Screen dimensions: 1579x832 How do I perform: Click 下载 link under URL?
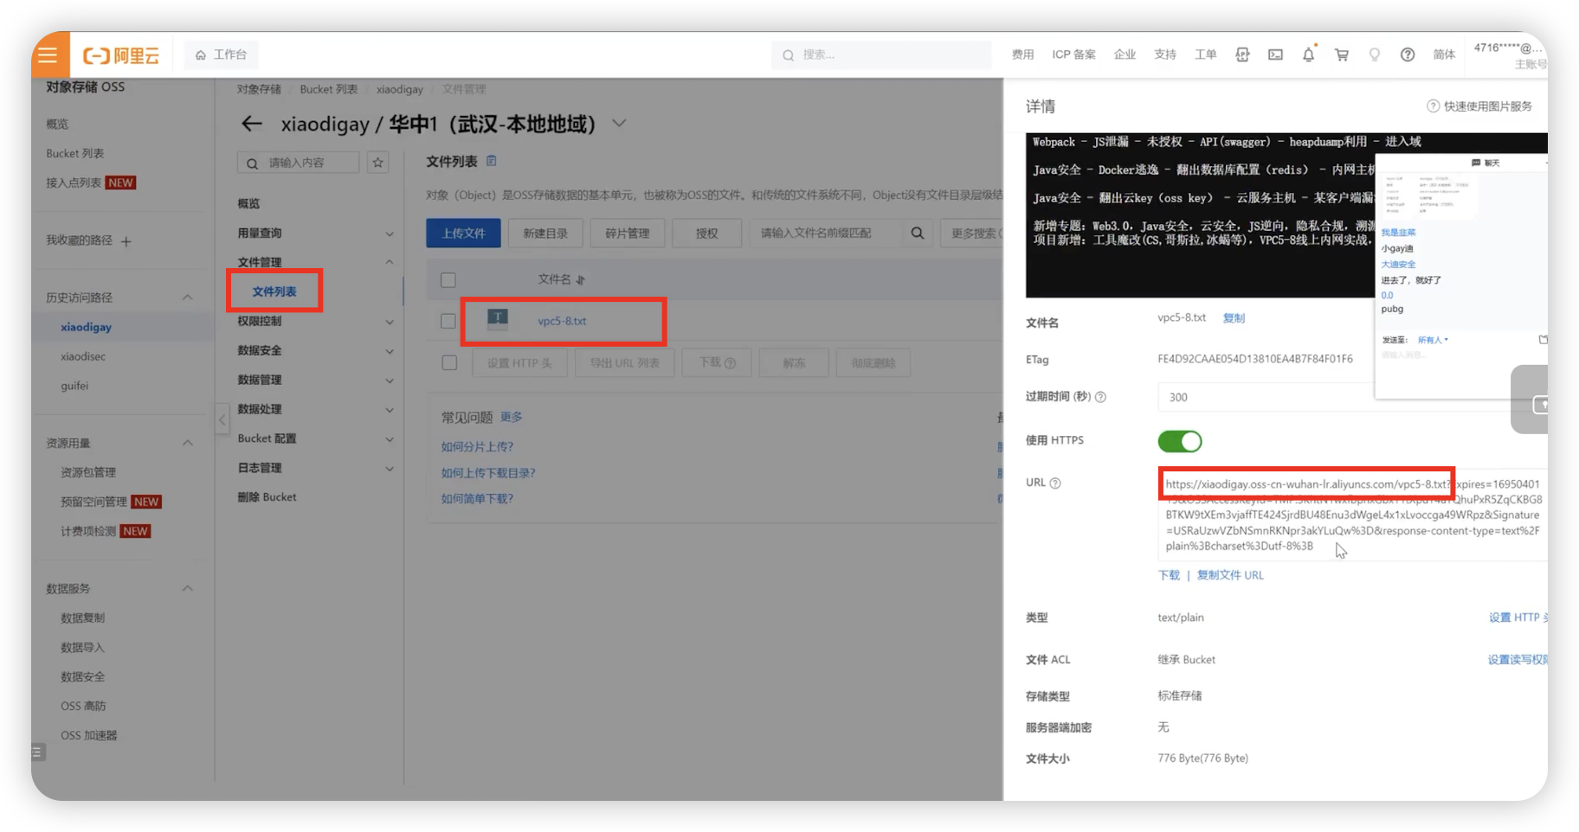1169,575
